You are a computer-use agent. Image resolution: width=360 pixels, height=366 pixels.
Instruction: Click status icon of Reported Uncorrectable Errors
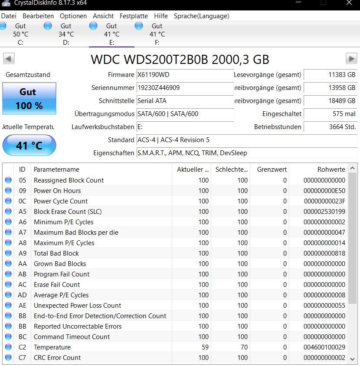click(8, 326)
